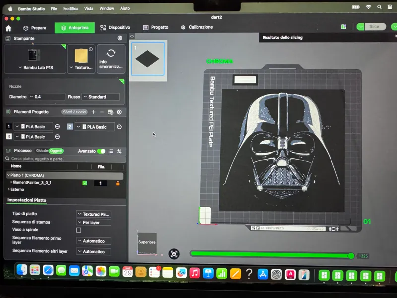Click the Slice button
397x298 pixels.
(375, 27)
